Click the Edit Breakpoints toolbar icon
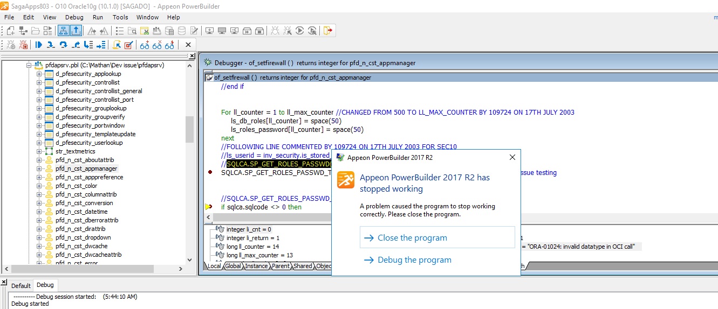The width and height of the screenshot is (718, 309). [x=128, y=45]
